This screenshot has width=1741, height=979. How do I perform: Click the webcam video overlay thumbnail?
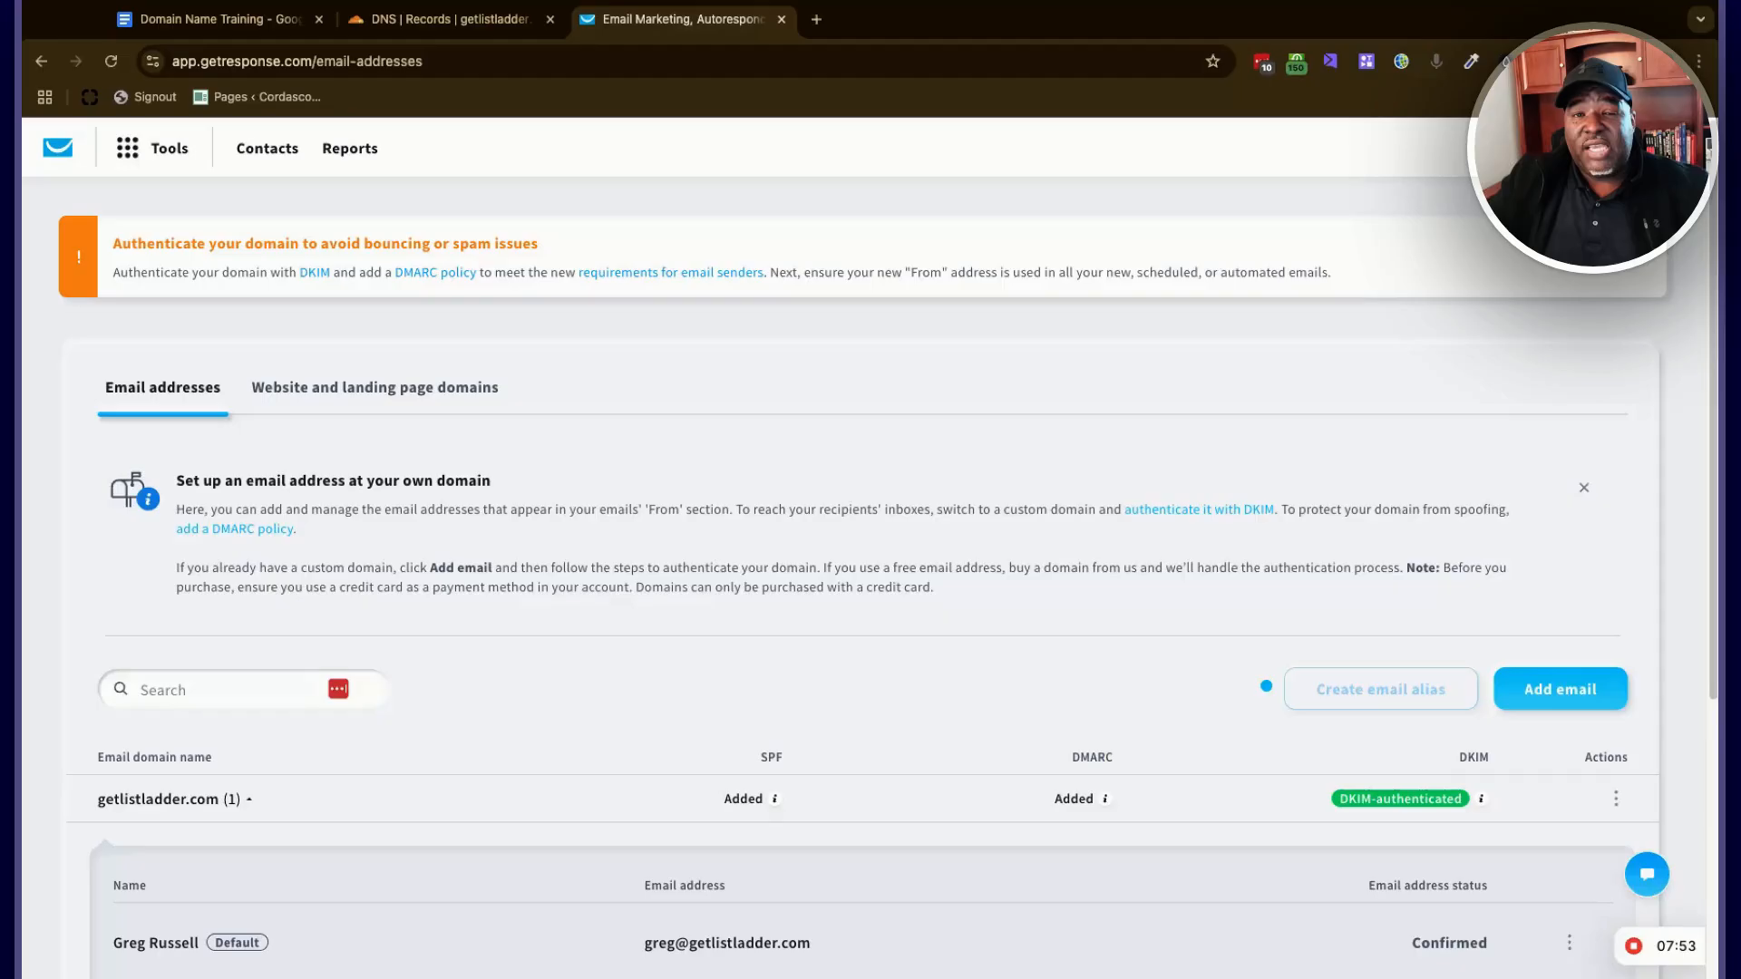tap(1591, 148)
